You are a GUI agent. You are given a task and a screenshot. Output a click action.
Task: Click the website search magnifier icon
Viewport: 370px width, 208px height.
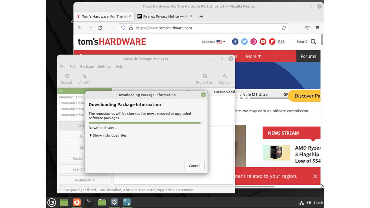click(313, 42)
